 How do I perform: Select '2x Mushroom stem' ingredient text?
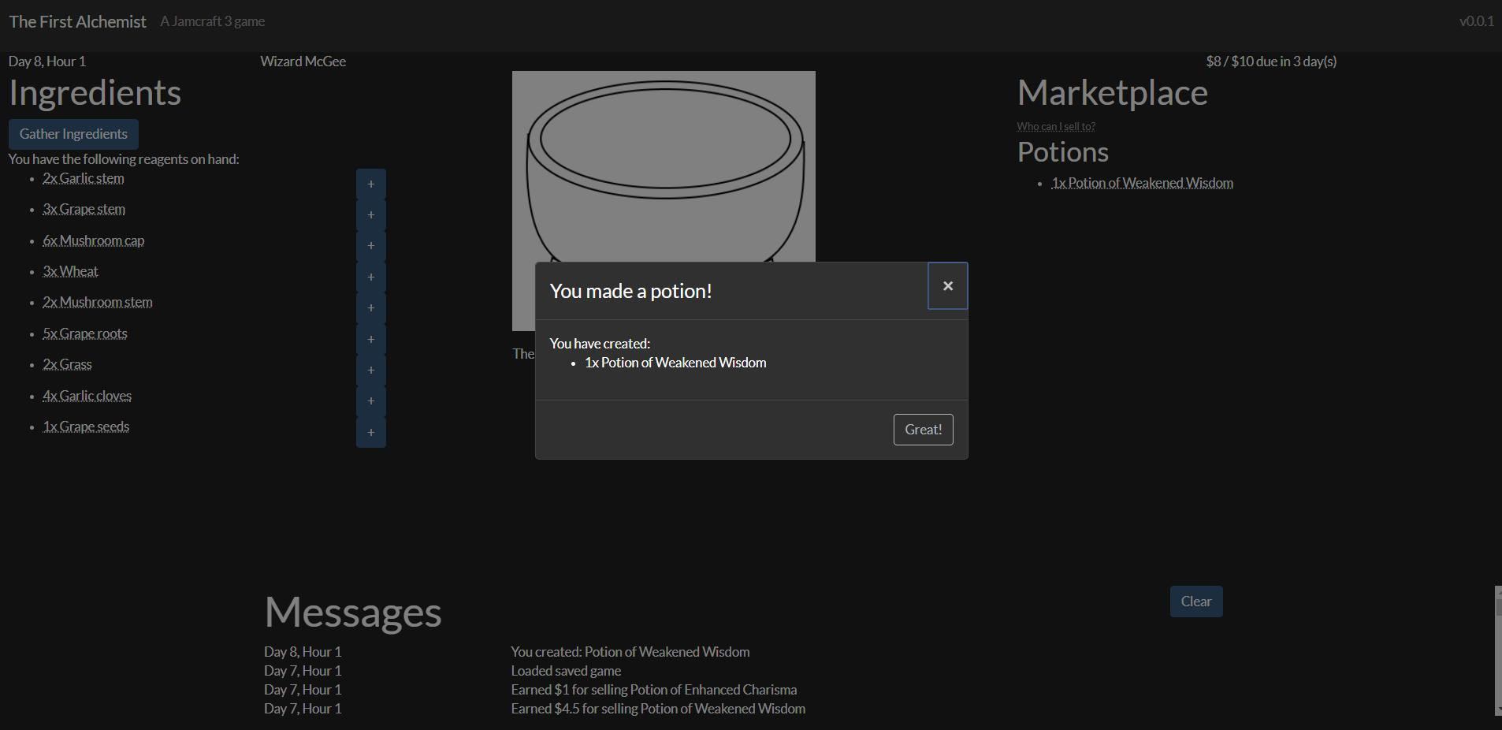click(x=97, y=302)
